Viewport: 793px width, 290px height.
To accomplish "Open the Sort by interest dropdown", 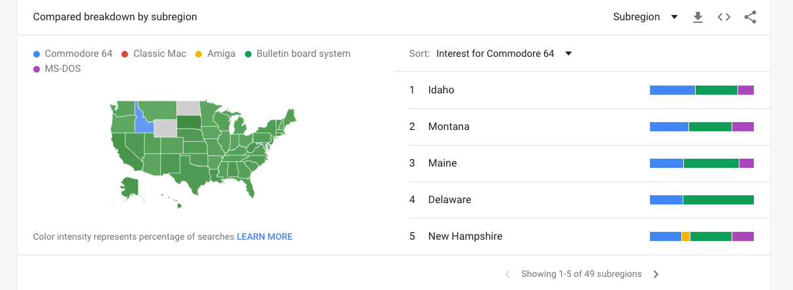I will pyautogui.click(x=504, y=54).
